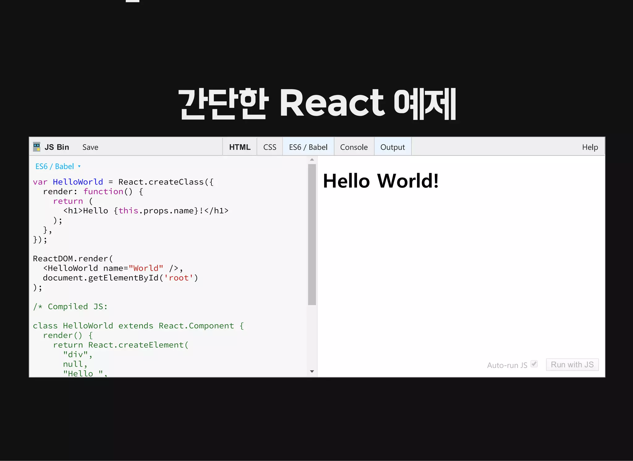Click the 'return React.createElement(' line
Image resolution: width=633 pixels, height=461 pixels.
(x=121, y=345)
